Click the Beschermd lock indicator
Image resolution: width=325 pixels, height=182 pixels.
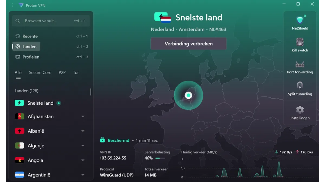point(102,140)
